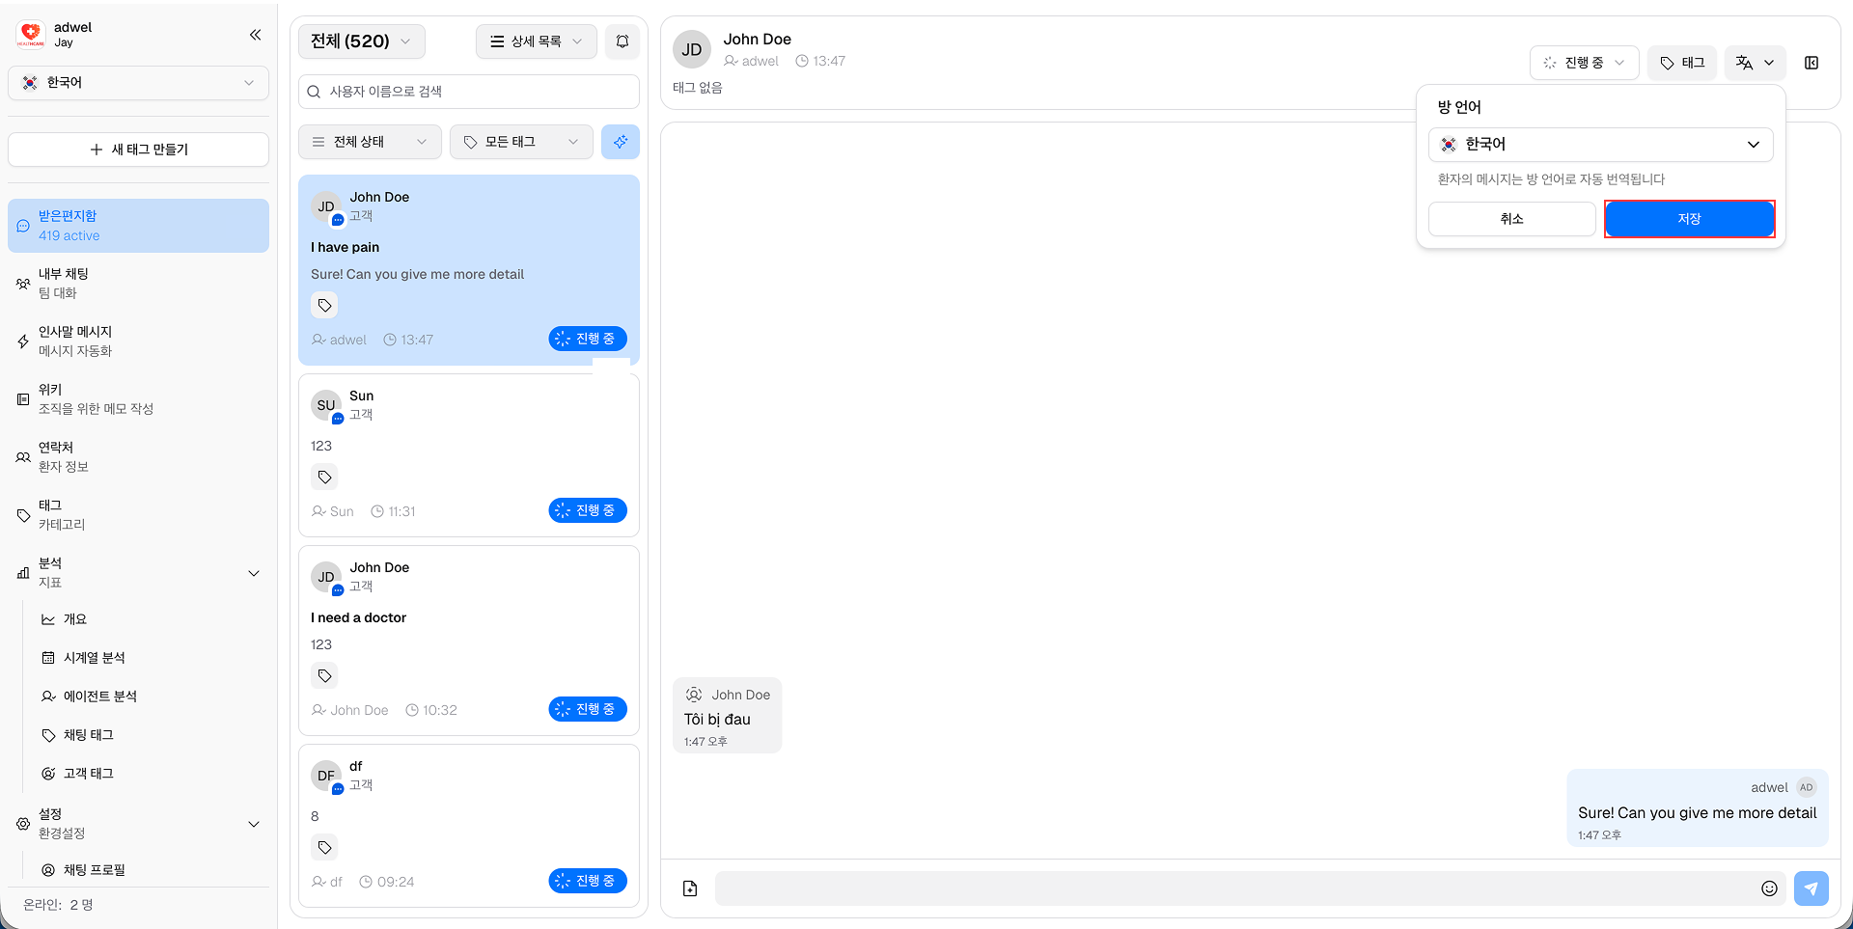Image resolution: width=1853 pixels, height=929 pixels.
Task: Open 에이전트 분석 under 분석 section
Action: (x=99, y=696)
